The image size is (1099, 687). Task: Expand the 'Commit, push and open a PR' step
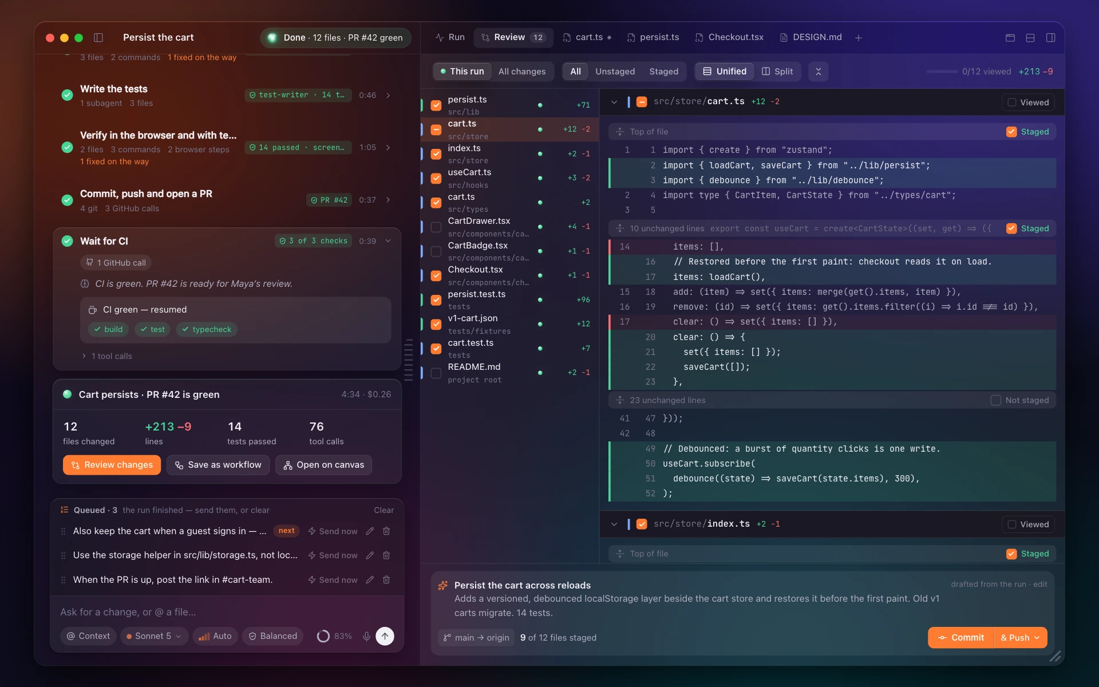(388, 200)
